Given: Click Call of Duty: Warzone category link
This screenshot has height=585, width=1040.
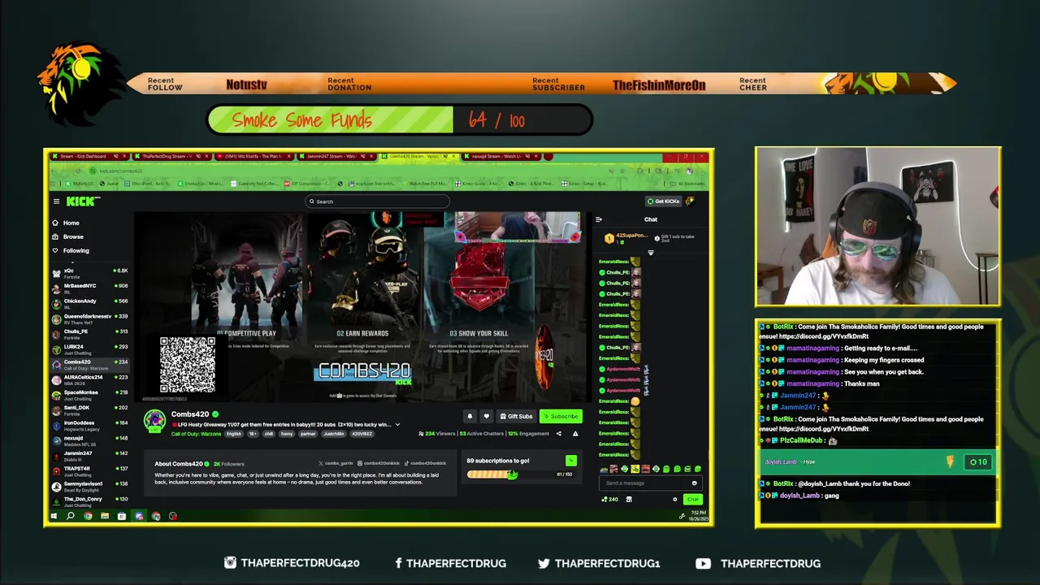Looking at the screenshot, I should pyautogui.click(x=196, y=434).
